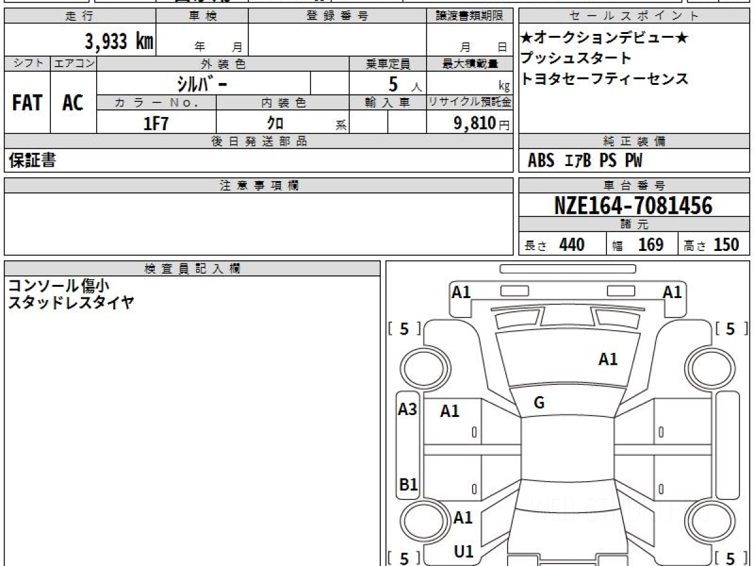Click the 諸元 heading

point(635,225)
